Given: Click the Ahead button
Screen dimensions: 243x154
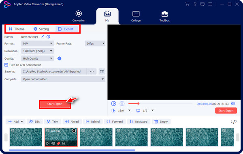Looking at the screenshot, I should (72, 122).
